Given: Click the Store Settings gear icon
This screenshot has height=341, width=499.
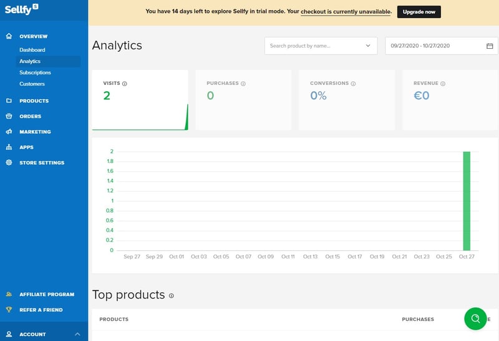Looking at the screenshot, I should 9,162.
